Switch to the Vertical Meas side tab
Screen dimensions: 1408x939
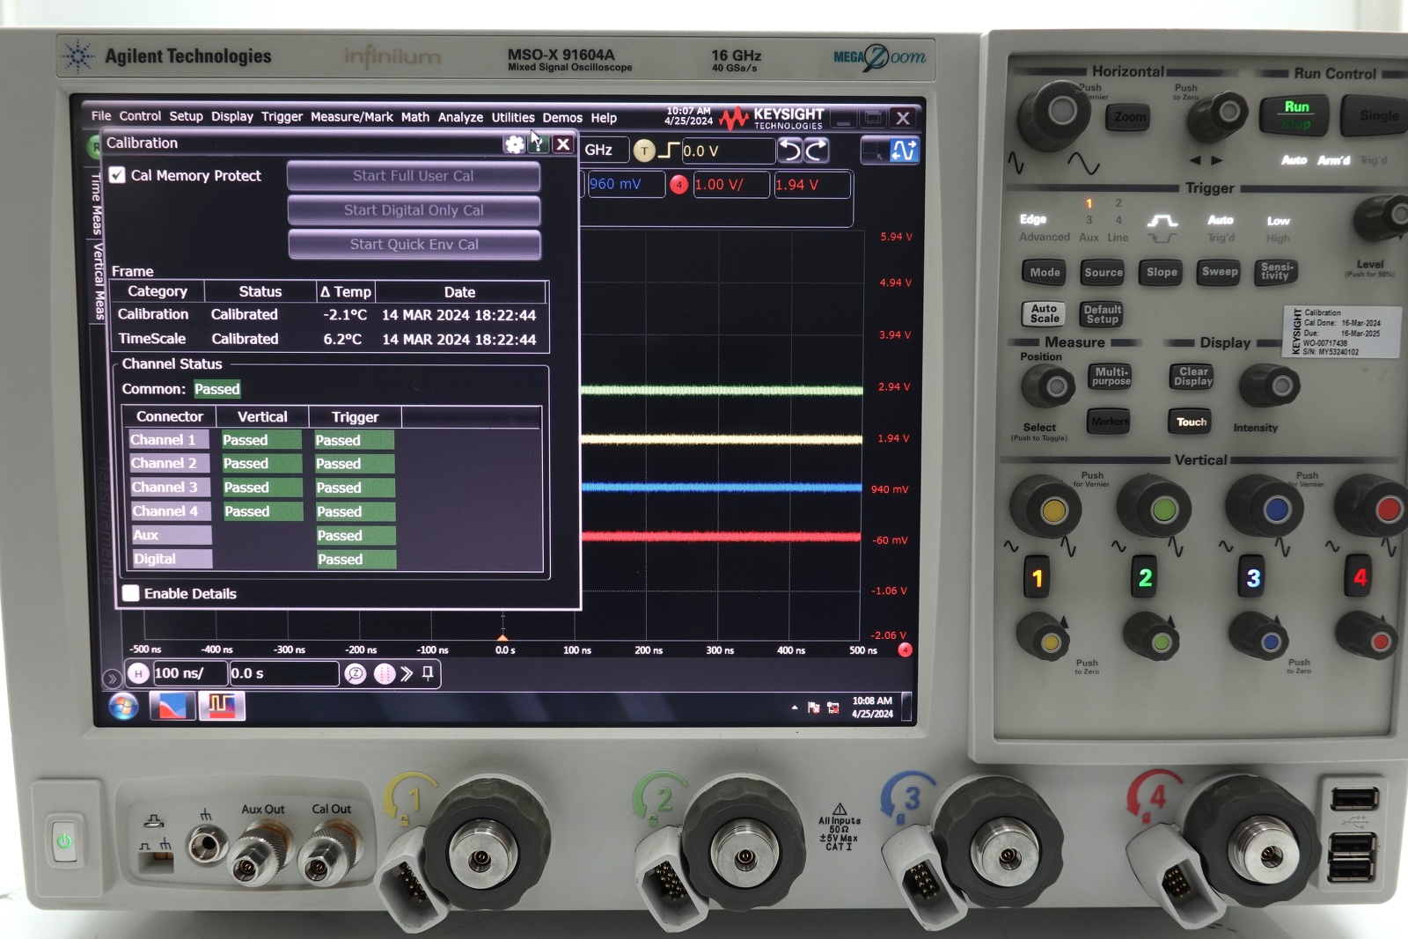click(99, 282)
